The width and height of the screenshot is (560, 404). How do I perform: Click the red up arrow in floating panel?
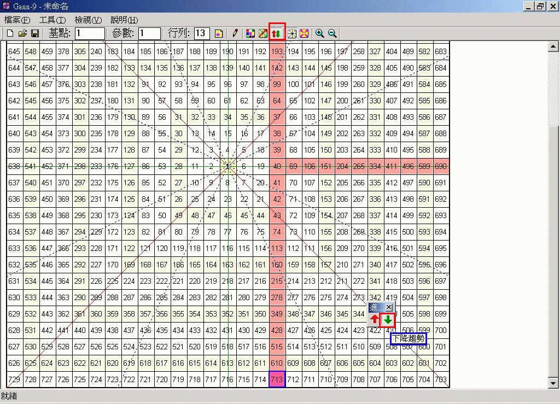pos(375,319)
